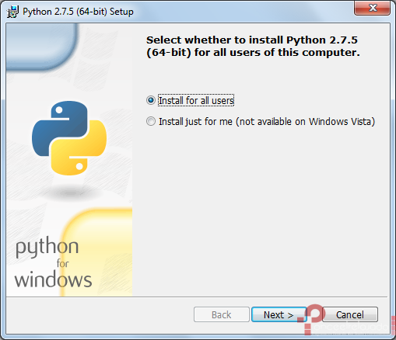Click the shadow beneath the Python logo

(70, 193)
